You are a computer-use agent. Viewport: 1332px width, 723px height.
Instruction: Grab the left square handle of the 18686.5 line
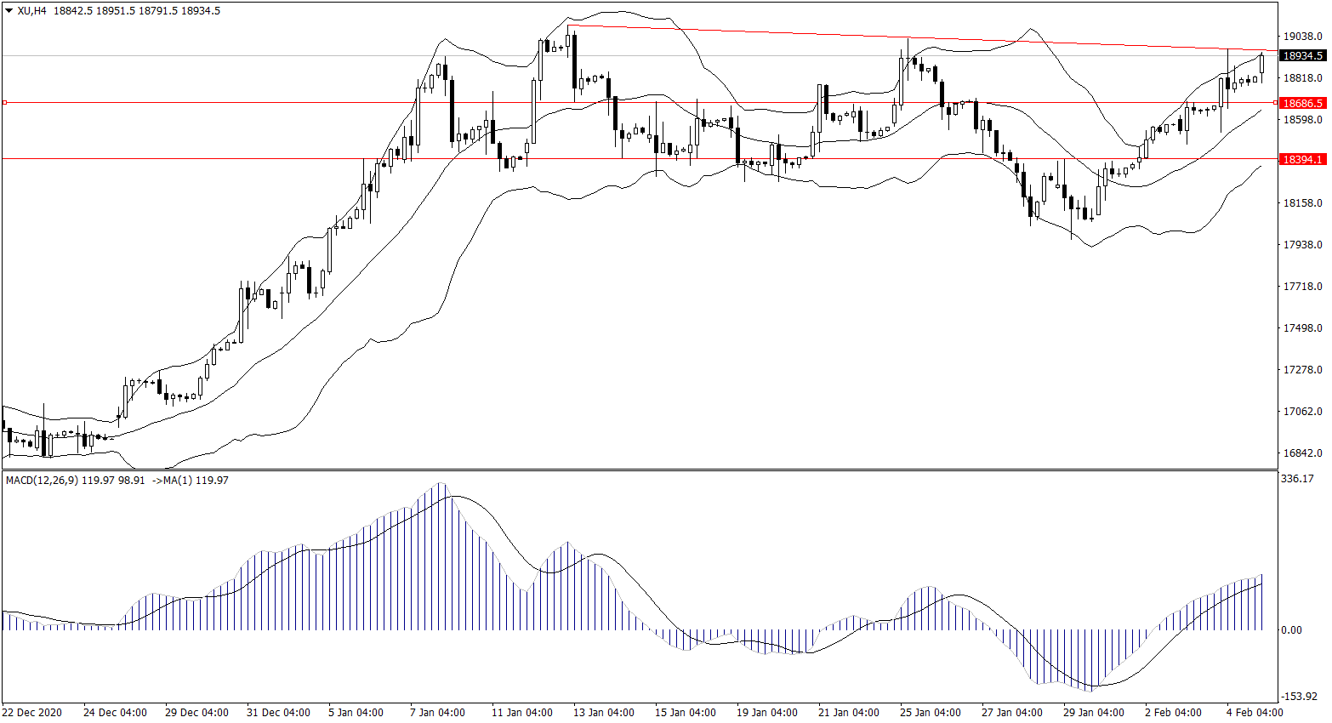coord(4,103)
